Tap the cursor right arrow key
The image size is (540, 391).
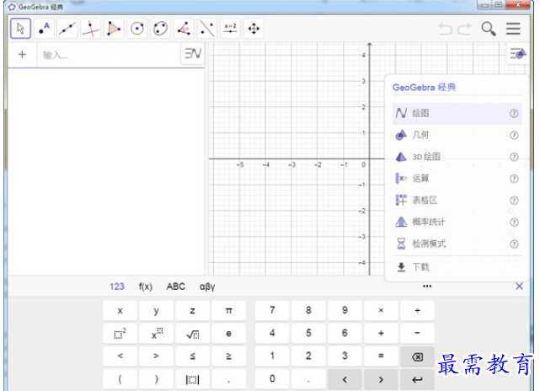pyautogui.click(x=381, y=379)
